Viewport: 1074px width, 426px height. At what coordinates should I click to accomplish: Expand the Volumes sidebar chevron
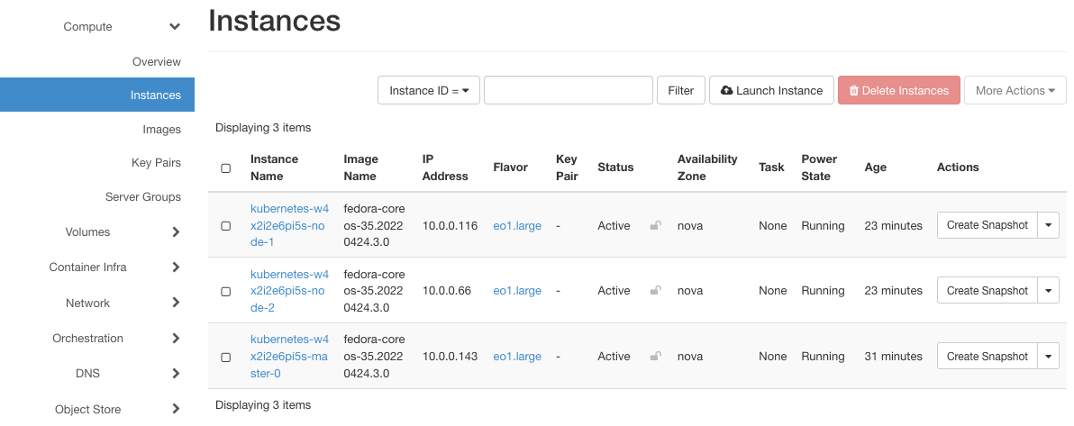[176, 232]
